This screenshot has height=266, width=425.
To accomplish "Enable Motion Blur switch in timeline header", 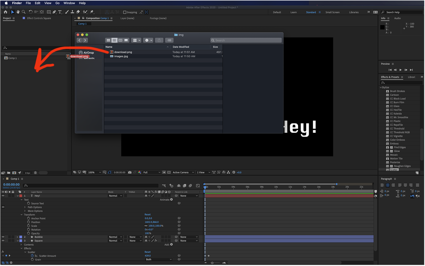I will (x=190, y=186).
